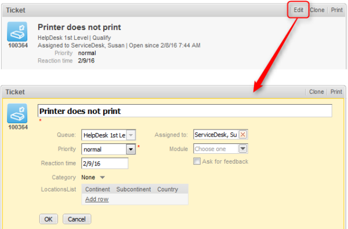
Task: Click the ticket subject input field
Action: pos(185,111)
